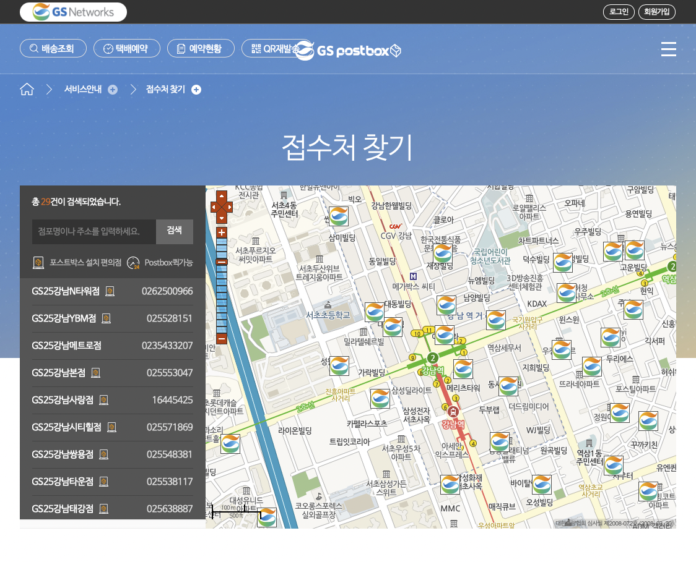Open the hamburger menu icon
Viewport: 696px width, 562px height.
coord(669,49)
